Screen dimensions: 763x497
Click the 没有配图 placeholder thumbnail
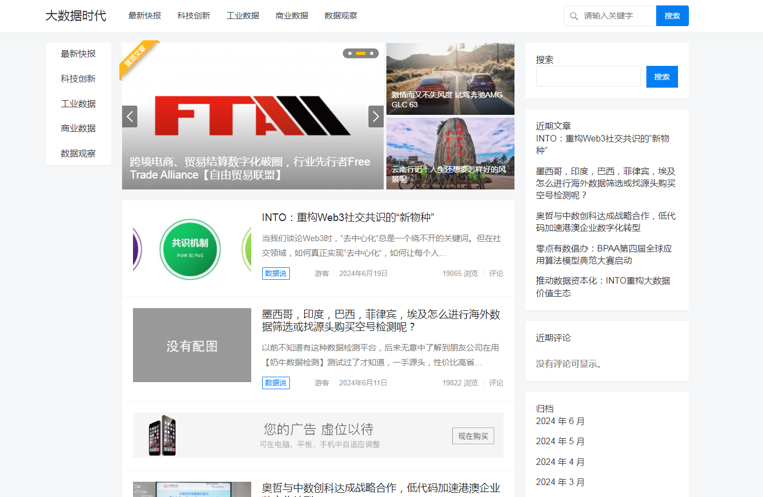[x=192, y=345]
